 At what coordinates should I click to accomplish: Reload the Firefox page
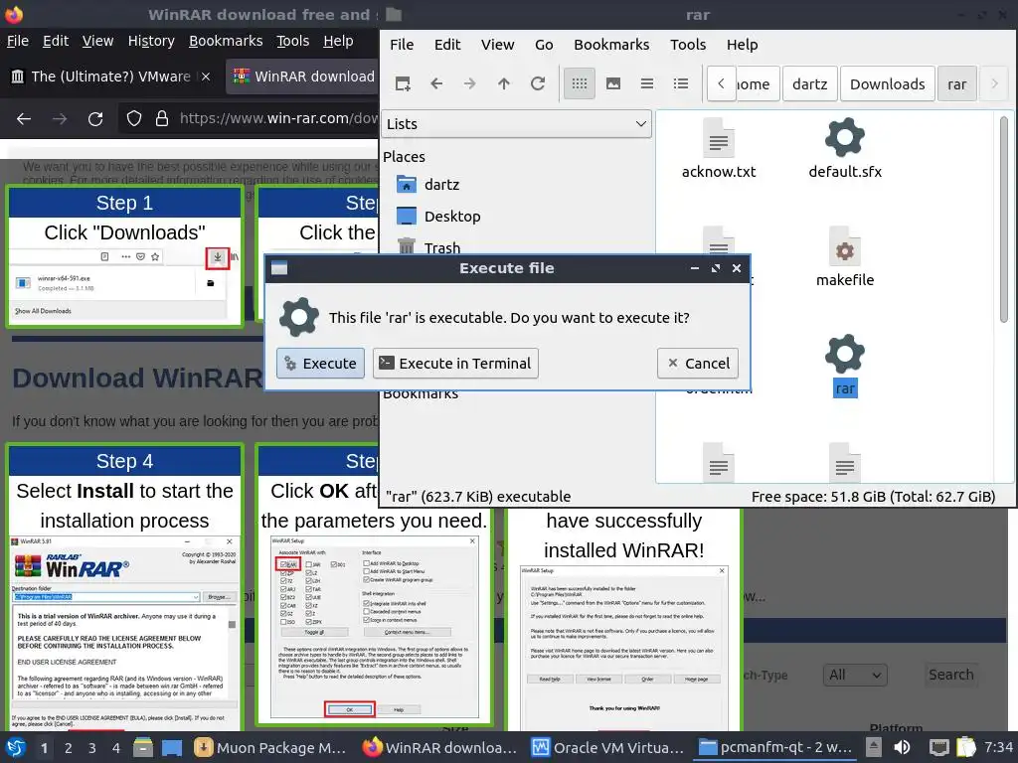(x=95, y=119)
